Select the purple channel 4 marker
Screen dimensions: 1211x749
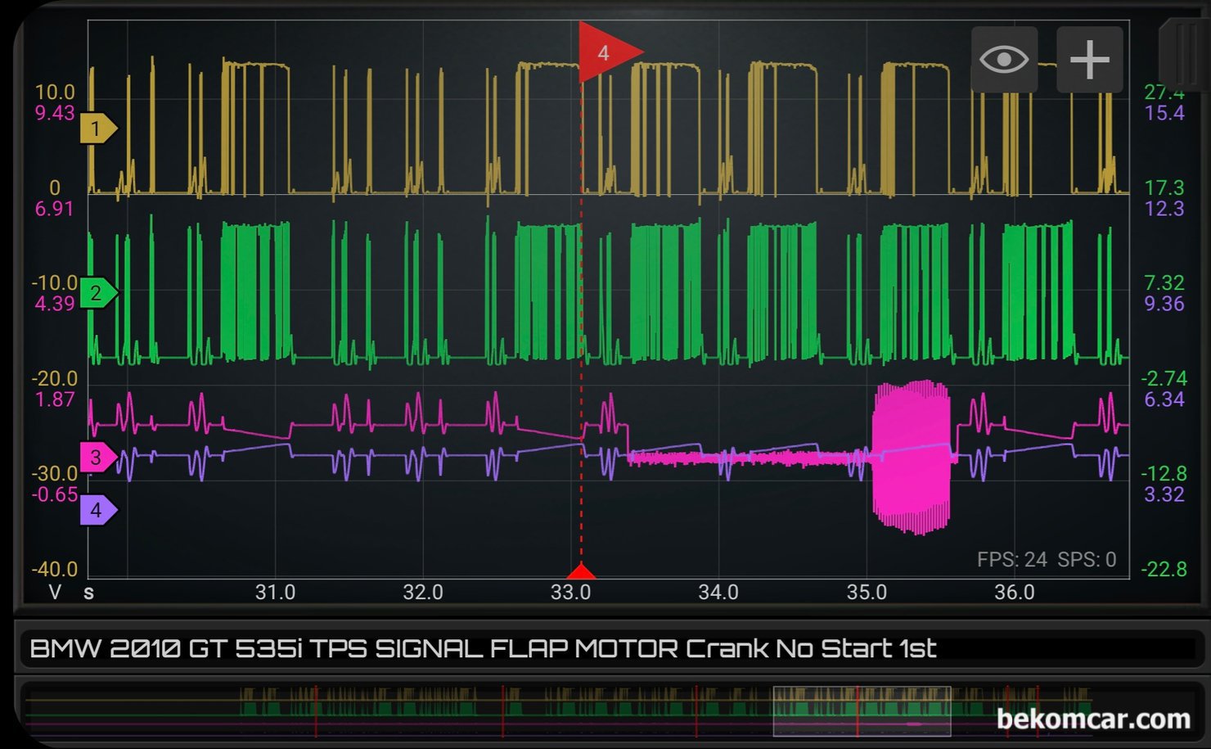pos(98,510)
